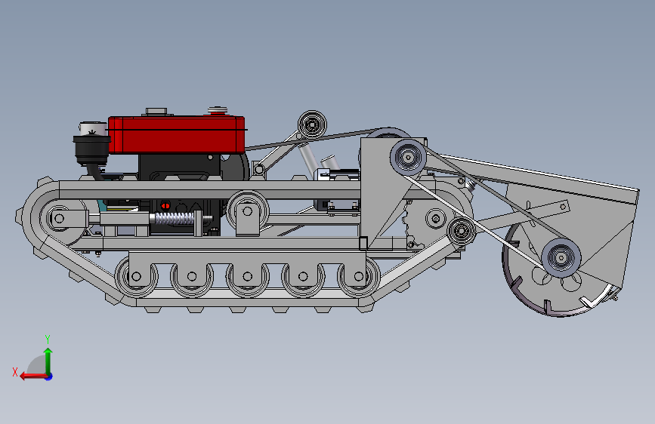Click the green Y axis arrow of triad
The height and width of the screenshot is (424, 655).
pos(48,361)
